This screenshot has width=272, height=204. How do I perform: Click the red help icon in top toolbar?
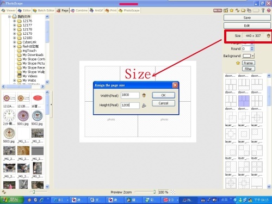[269, 10]
